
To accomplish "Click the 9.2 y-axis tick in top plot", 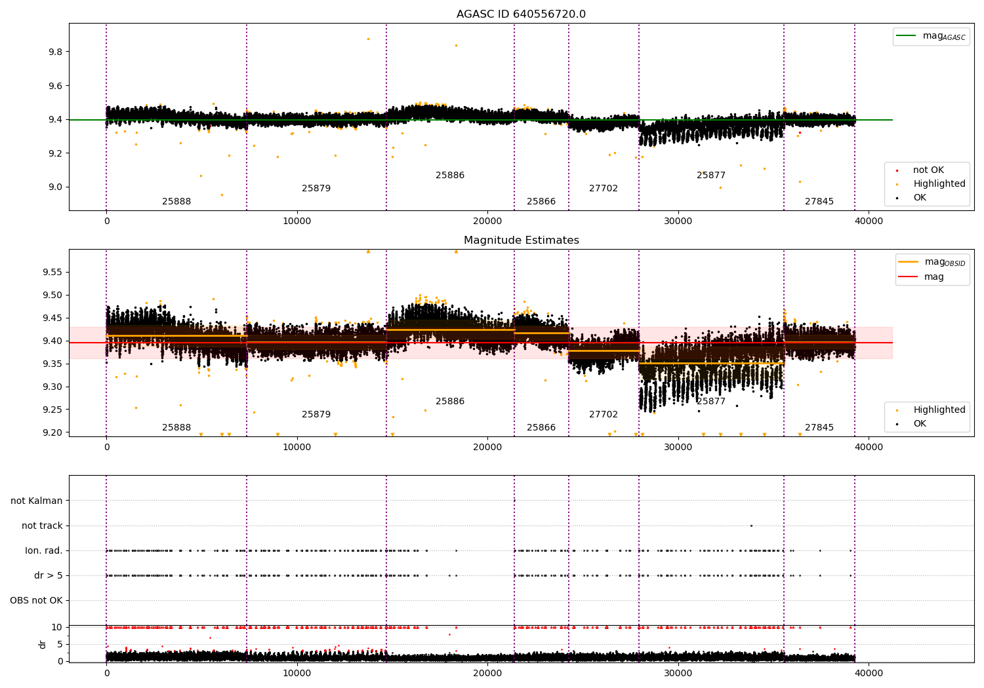I will 55,153.
